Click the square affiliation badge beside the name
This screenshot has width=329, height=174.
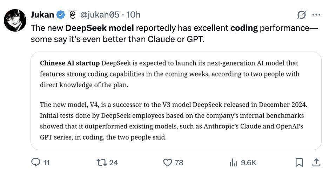pos(73,15)
